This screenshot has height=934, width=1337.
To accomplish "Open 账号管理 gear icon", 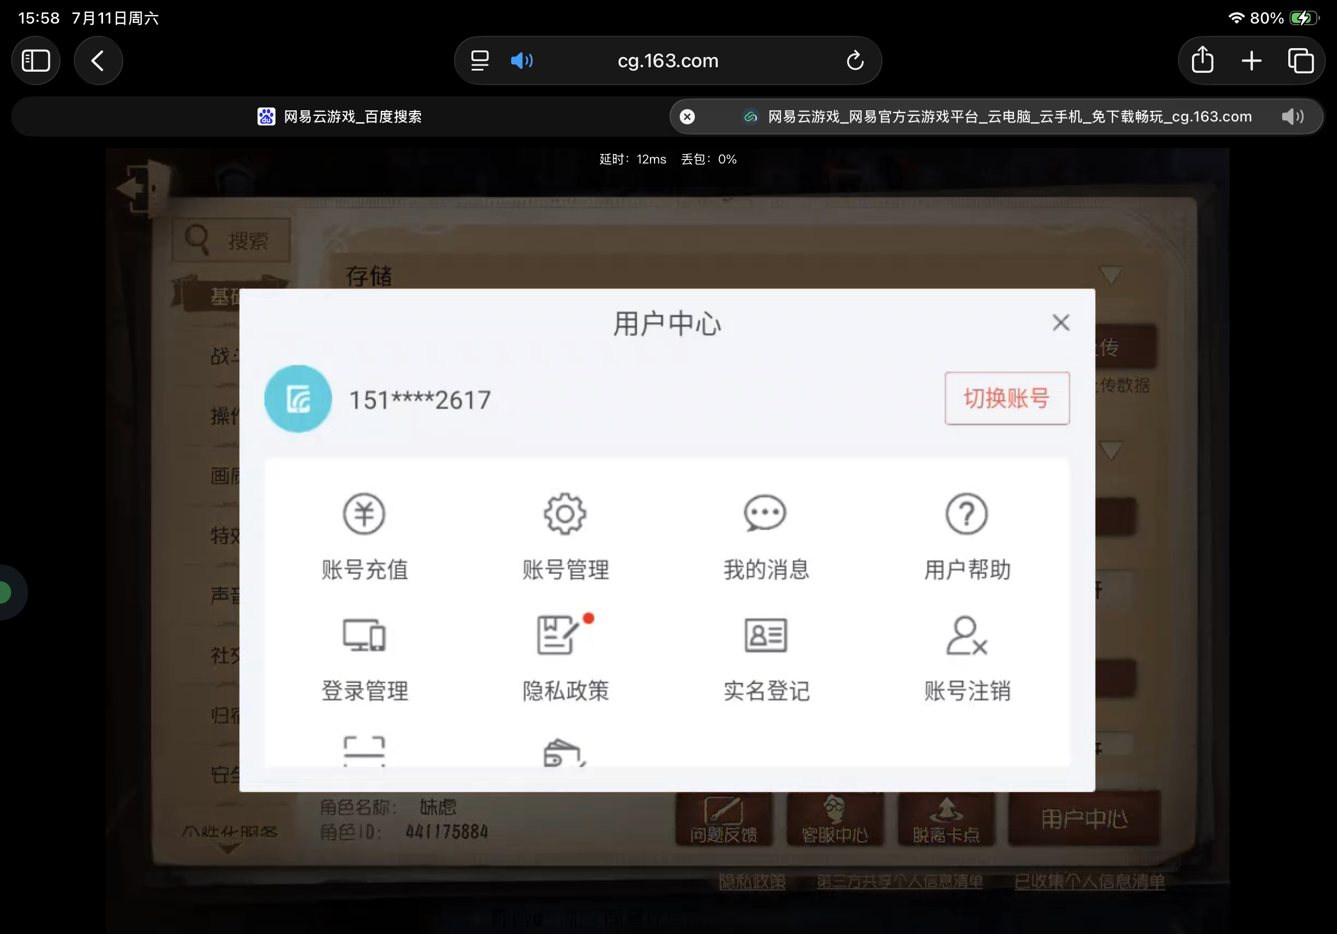I will point(564,513).
